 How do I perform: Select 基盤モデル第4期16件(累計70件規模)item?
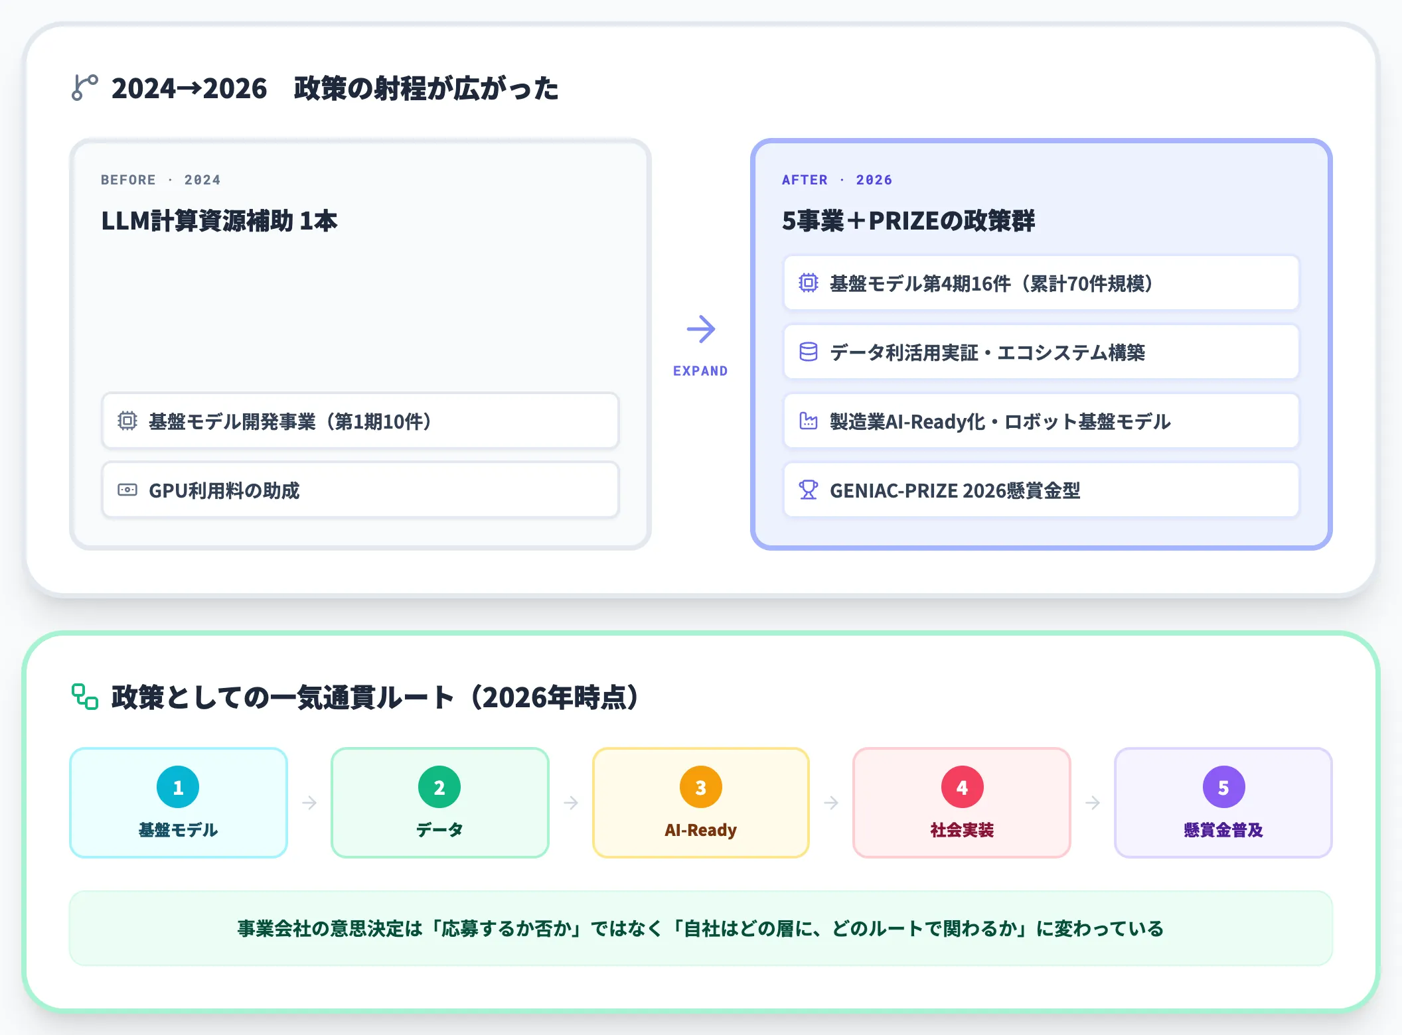[x=1041, y=283]
